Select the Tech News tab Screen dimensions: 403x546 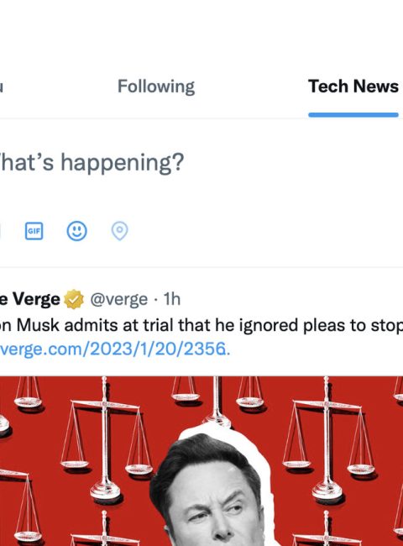click(x=353, y=87)
